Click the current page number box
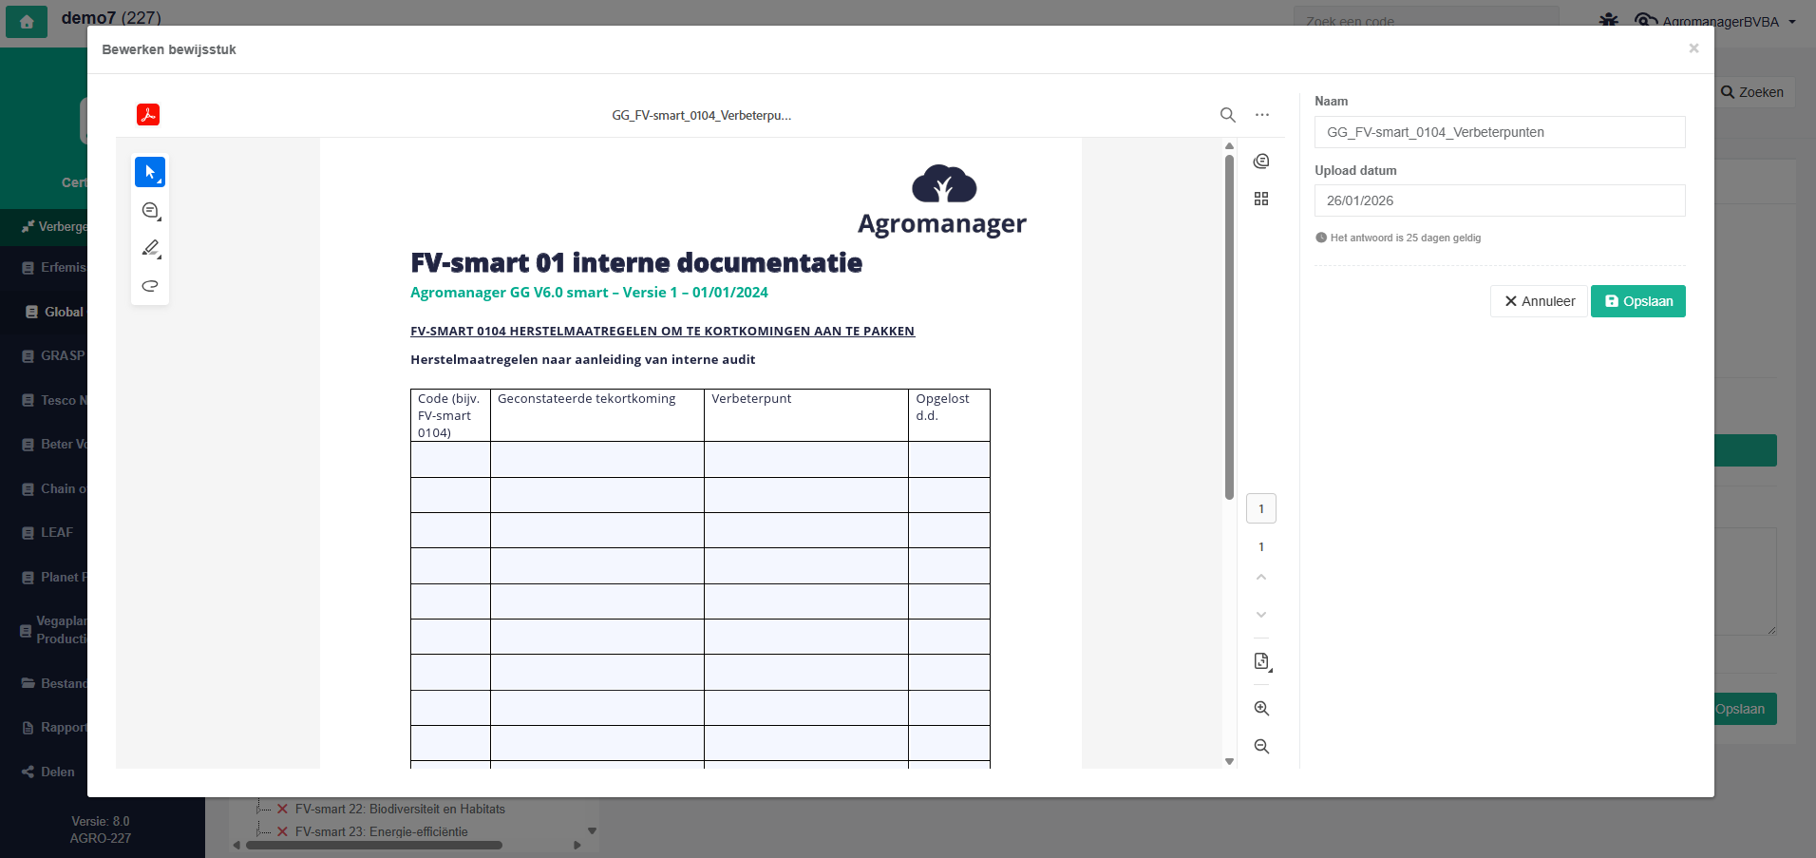 pos(1261,509)
